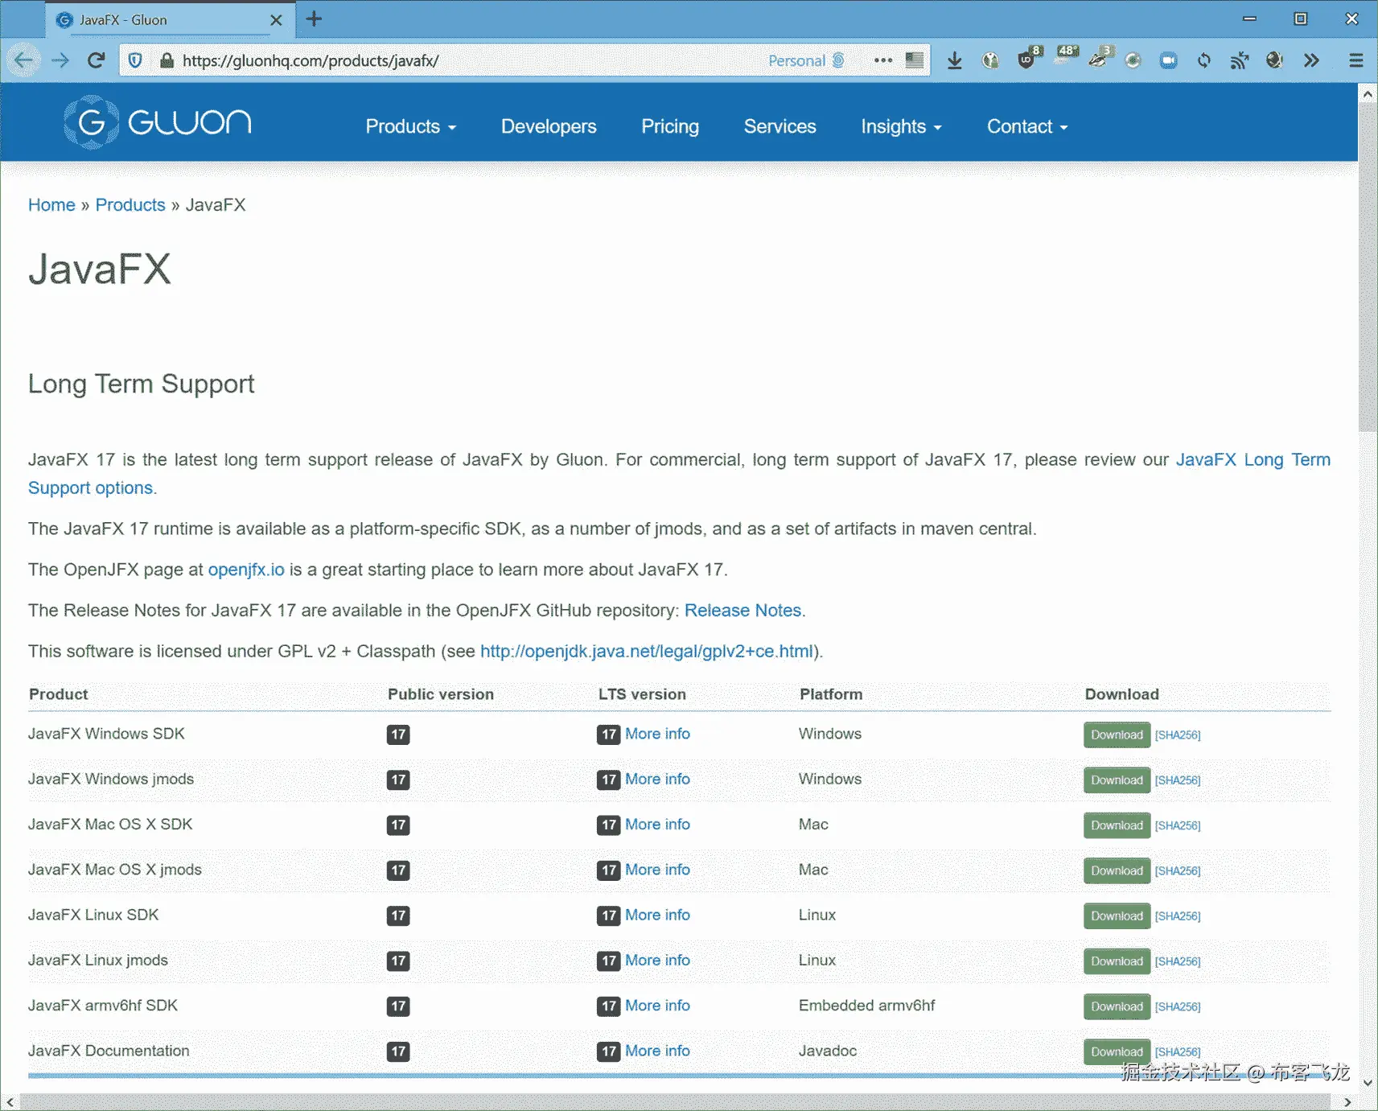
Task: Open the RSS feed extension
Action: (1240, 60)
